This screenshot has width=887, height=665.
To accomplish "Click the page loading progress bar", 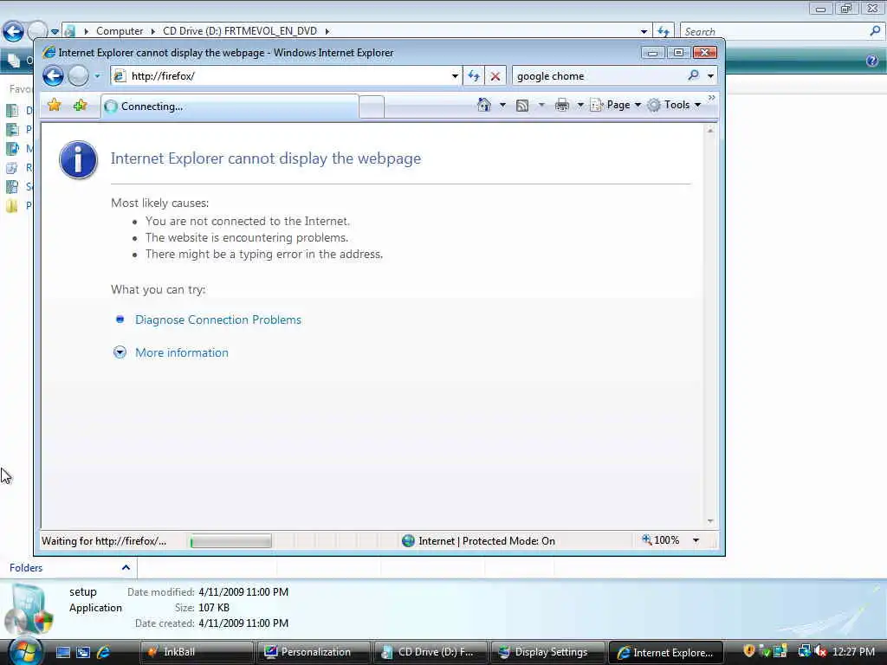I will (230, 541).
